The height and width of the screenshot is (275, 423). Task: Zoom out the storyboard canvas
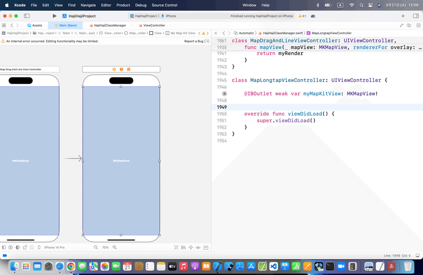point(96,247)
